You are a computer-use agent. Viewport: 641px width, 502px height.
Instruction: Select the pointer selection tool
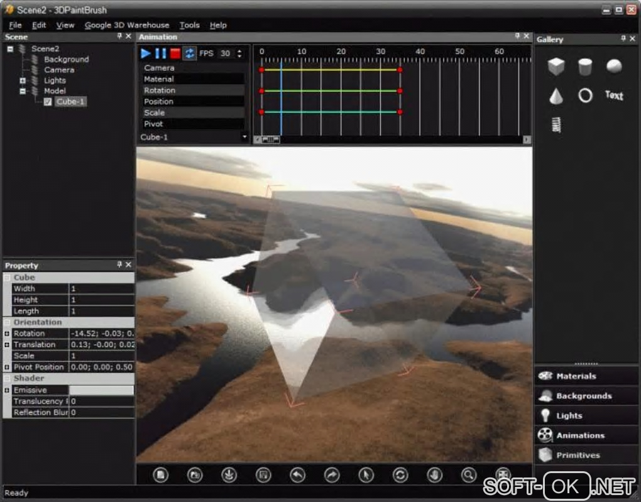coord(366,475)
